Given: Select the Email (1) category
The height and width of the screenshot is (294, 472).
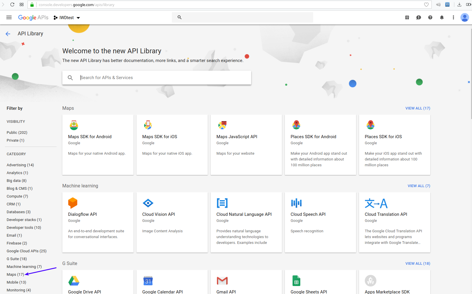Looking at the screenshot, I should (x=14, y=235).
